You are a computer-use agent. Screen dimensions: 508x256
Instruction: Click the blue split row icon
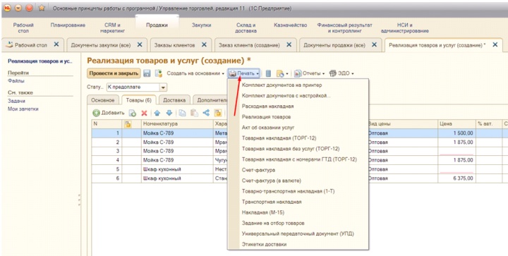pyautogui.click(x=206, y=113)
